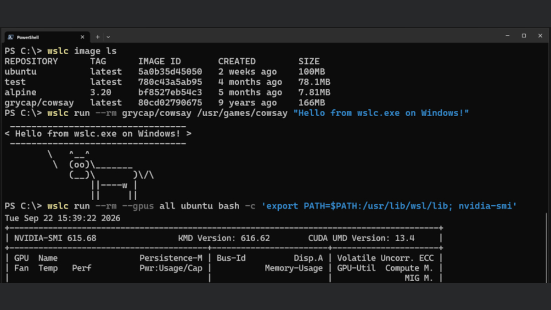The height and width of the screenshot is (310, 551).
Task: Click the NVIDIA-SMI 615.68 text
Action: click(x=55, y=238)
